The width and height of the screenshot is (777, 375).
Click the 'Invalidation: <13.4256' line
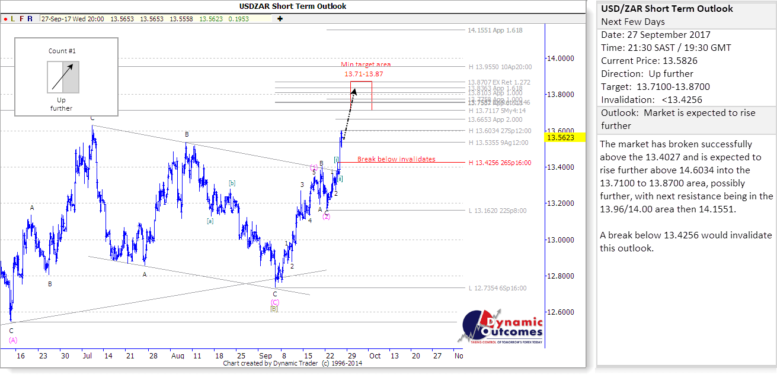point(651,100)
